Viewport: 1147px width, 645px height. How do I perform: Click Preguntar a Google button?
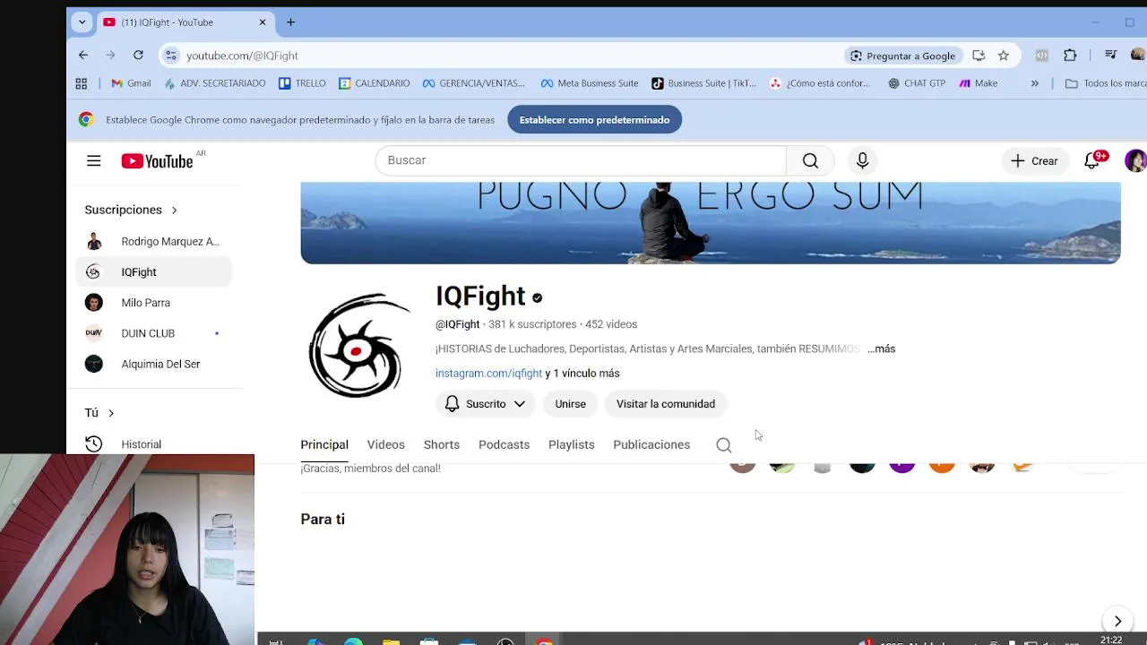(903, 56)
